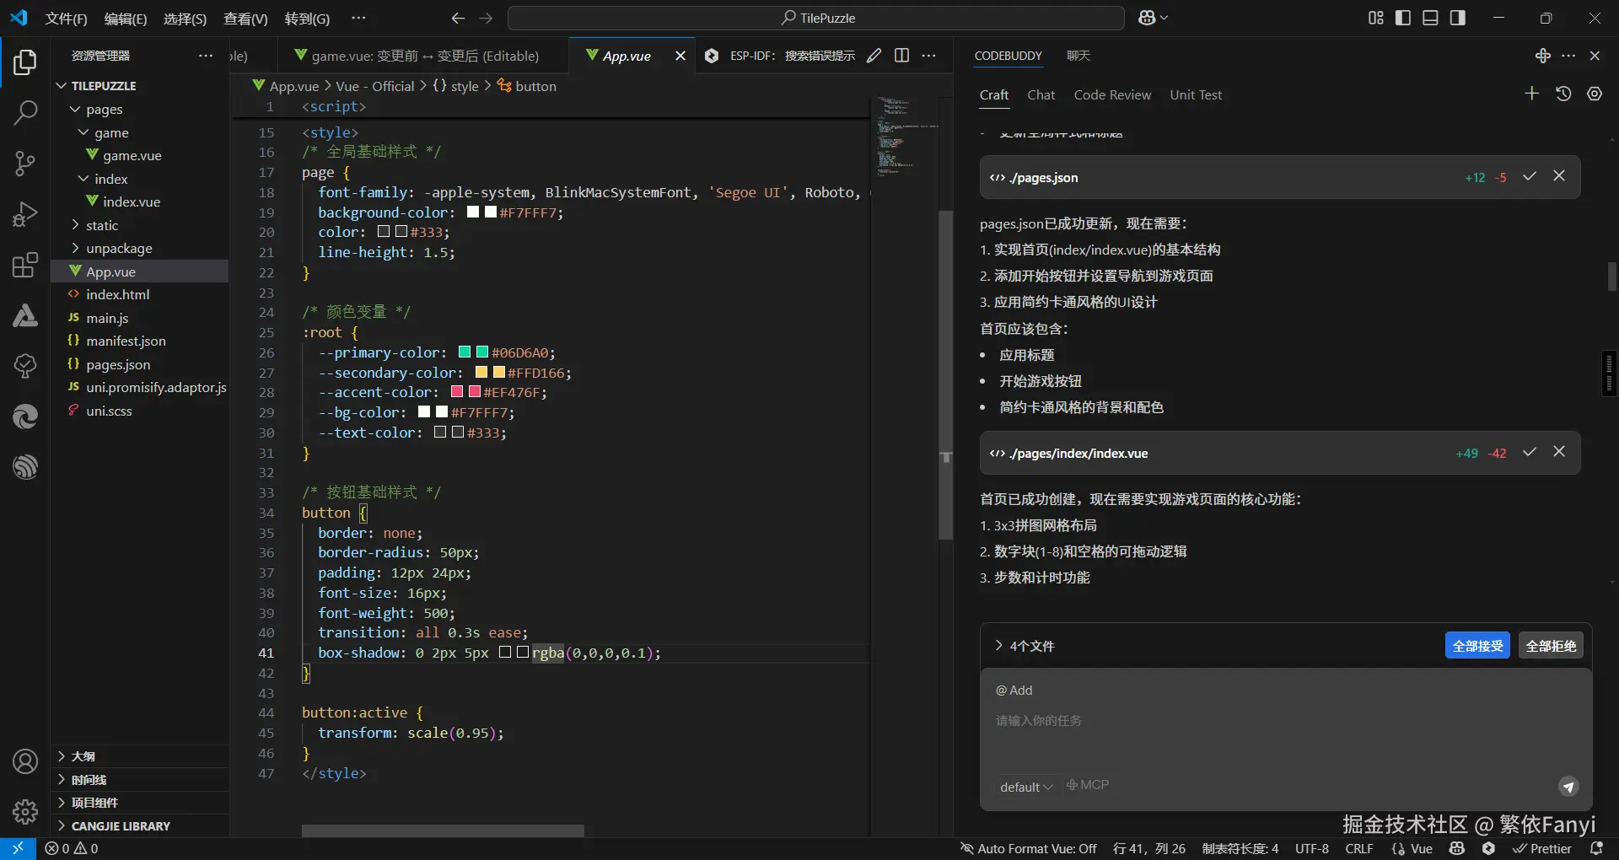Open the Explorer view in activity bar
The height and width of the screenshot is (860, 1619).
click(25, 62)
